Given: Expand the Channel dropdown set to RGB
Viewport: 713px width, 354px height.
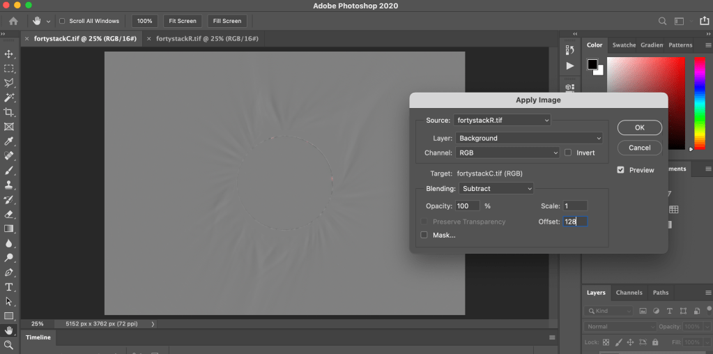Looking at the screenshot, I should 507,153.
